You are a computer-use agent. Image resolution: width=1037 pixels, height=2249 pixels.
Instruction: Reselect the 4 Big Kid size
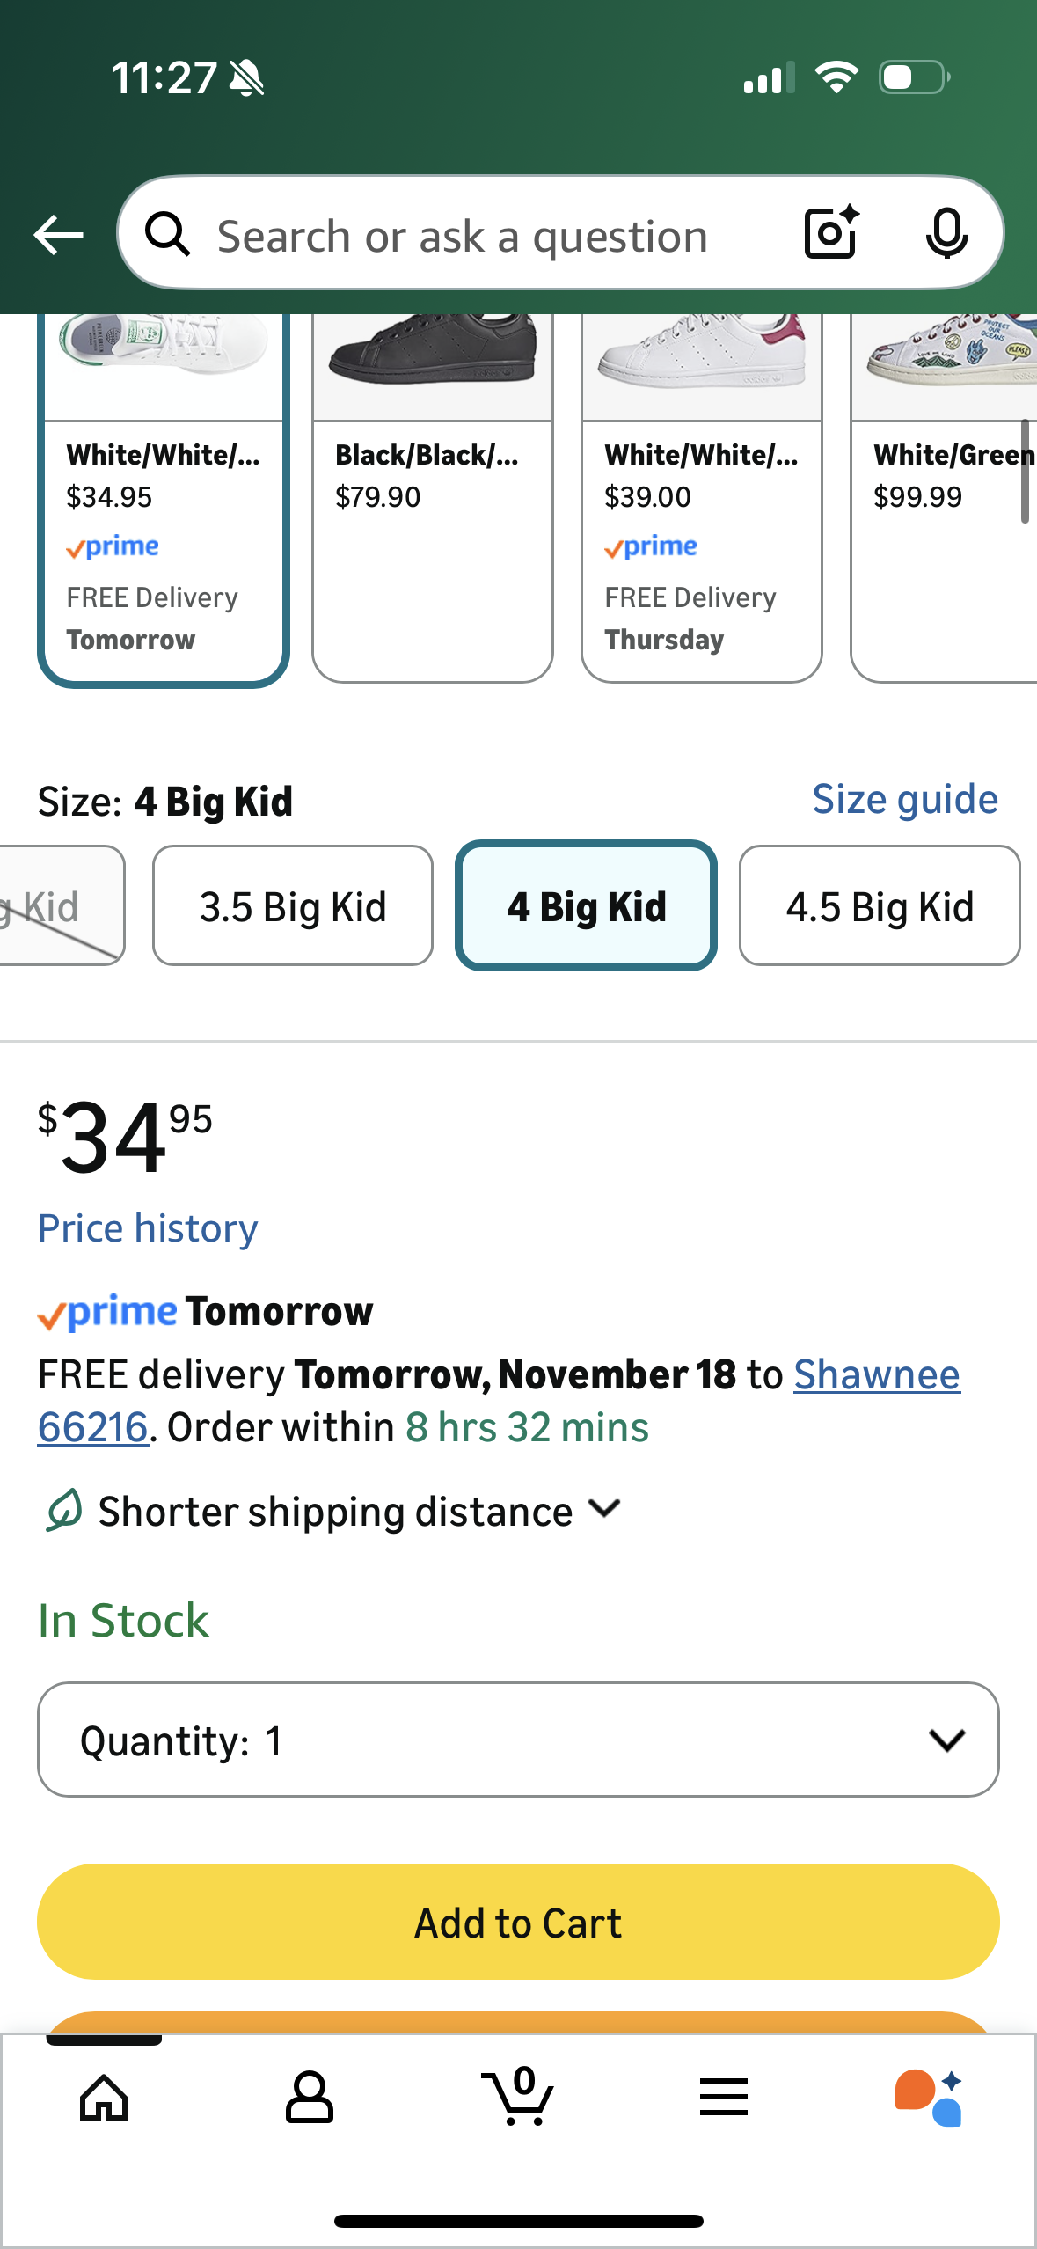tap(586, 905)
